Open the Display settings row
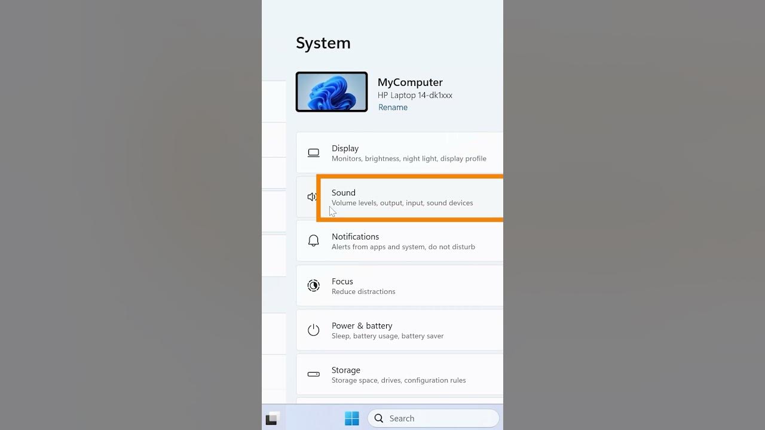 coord(399,153)
